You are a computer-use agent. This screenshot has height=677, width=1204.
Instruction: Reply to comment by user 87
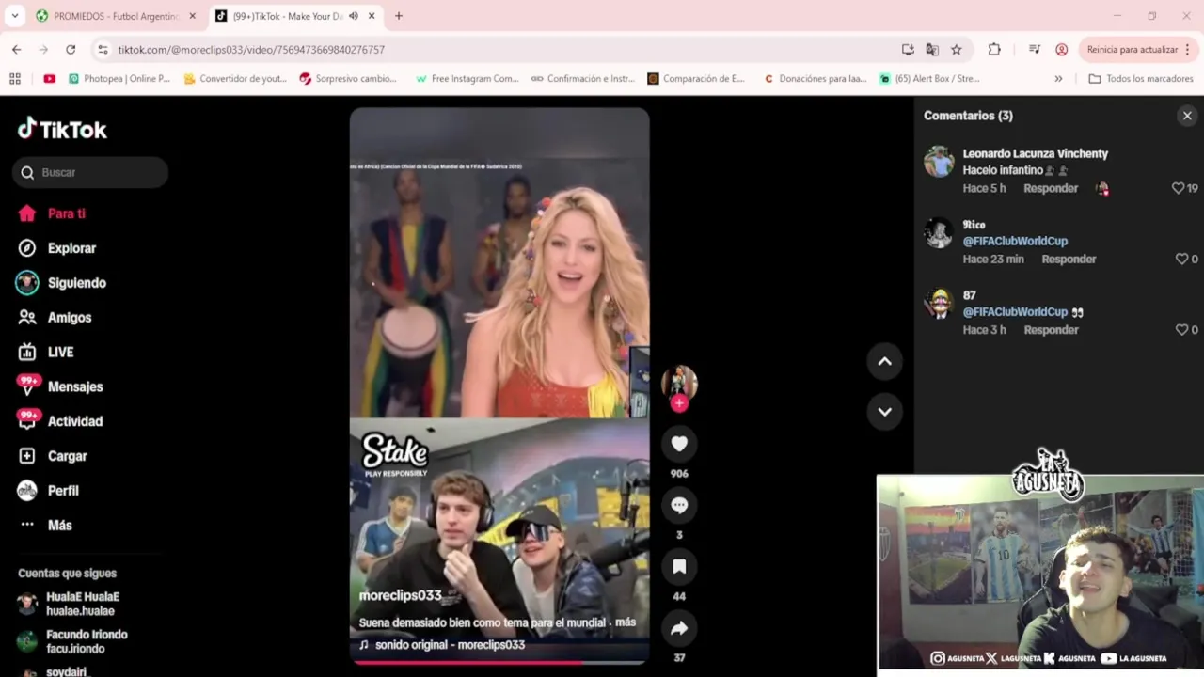(1051, 330)
